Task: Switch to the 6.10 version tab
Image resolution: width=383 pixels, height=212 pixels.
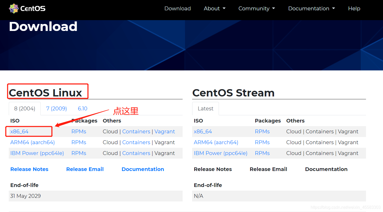Action: point(82,109)
